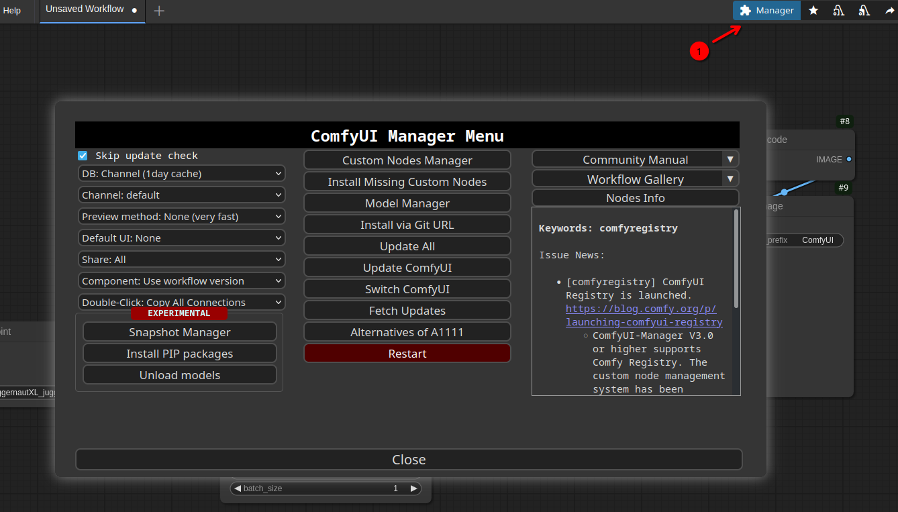Viewport: 898px width, 512px height.
Task: Expand the Workflow Gallery dropdown arrow
Action: pos(730,179)
